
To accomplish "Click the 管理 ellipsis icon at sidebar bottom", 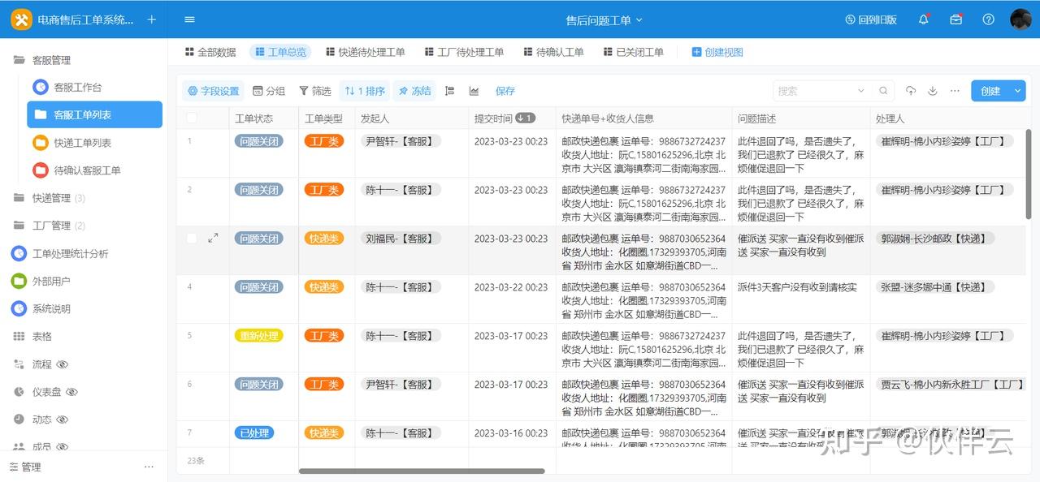I will click(x=149, y=467).
